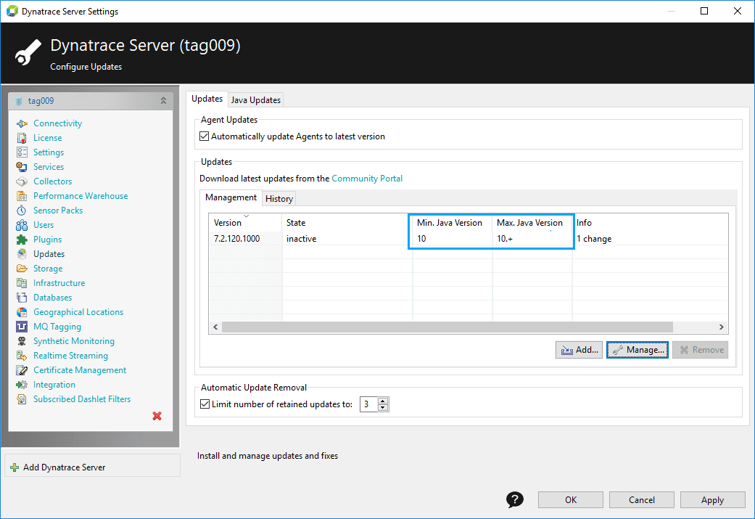Click the Users icon in sidebar
The image size is (755, 519).
22,225
